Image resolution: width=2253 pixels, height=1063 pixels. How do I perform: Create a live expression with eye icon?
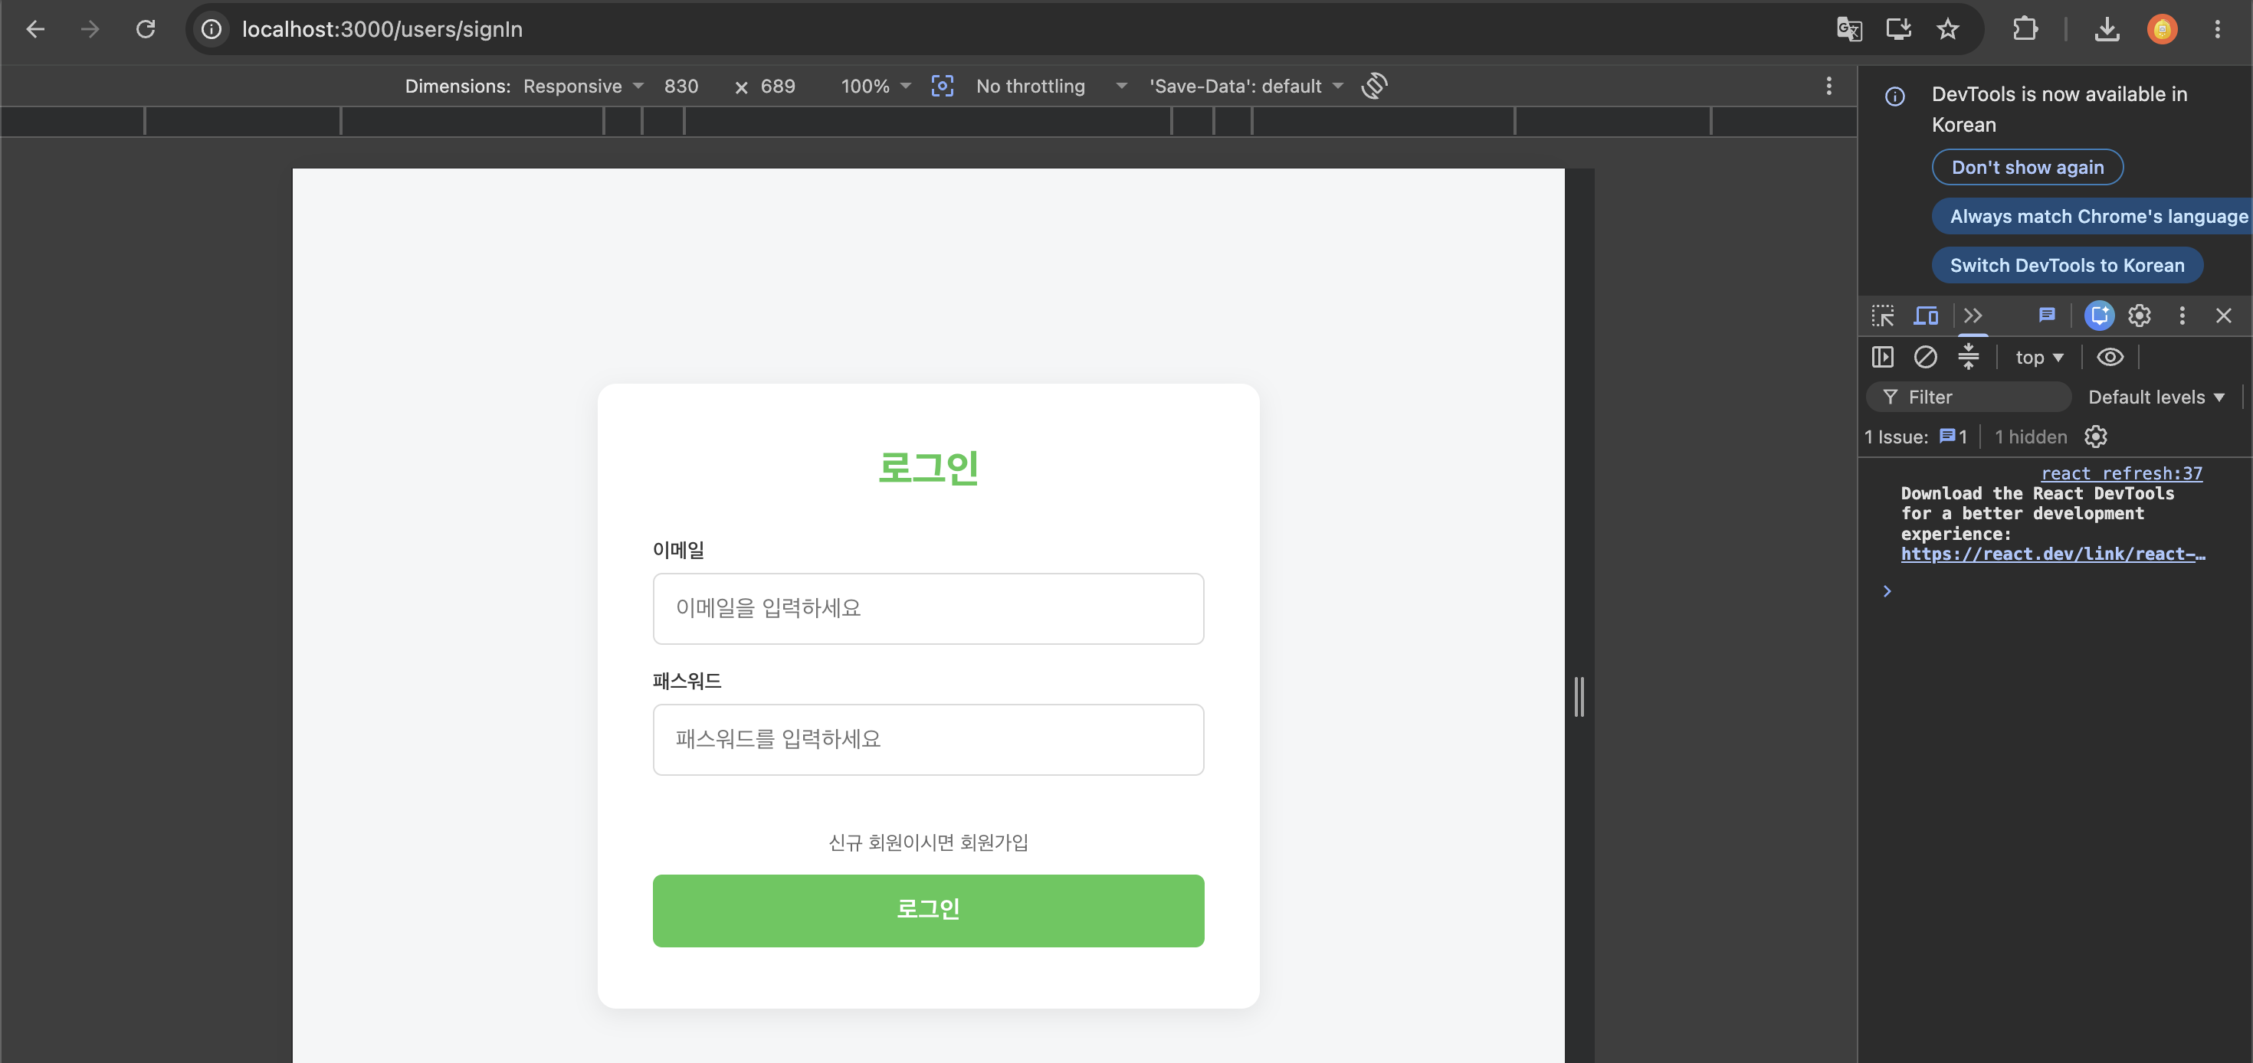(x=2110, y=357)
